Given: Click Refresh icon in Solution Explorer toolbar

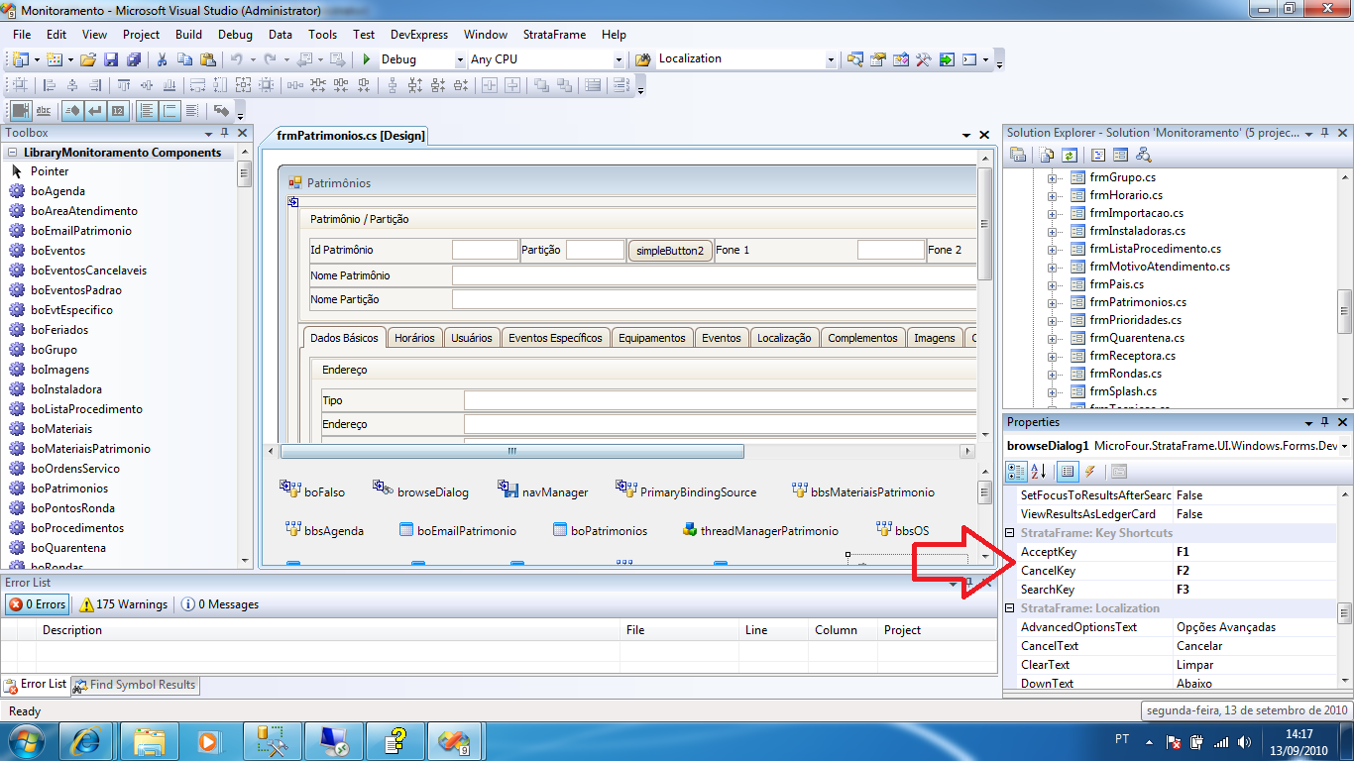Looking at the screenshot, I should pos(1070,155).
